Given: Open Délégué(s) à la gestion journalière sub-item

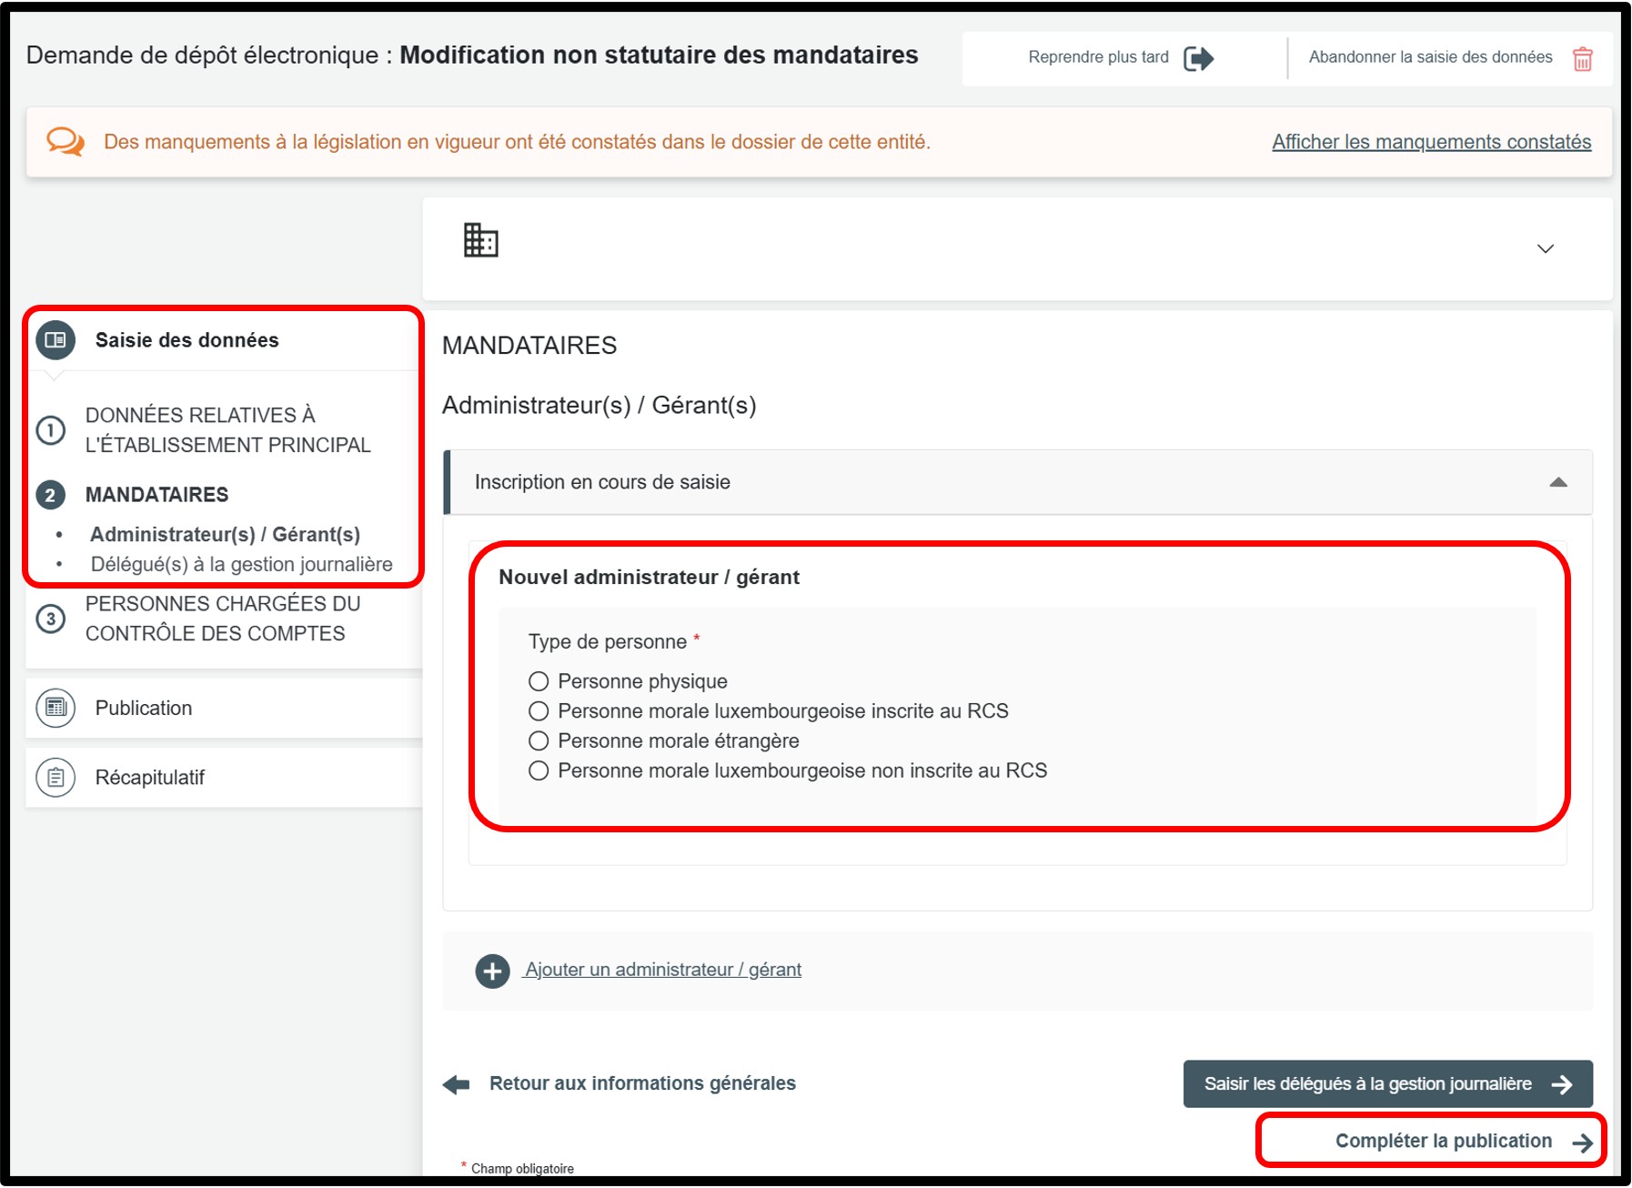Looking at the screenshot, I should tap(241, 565).
